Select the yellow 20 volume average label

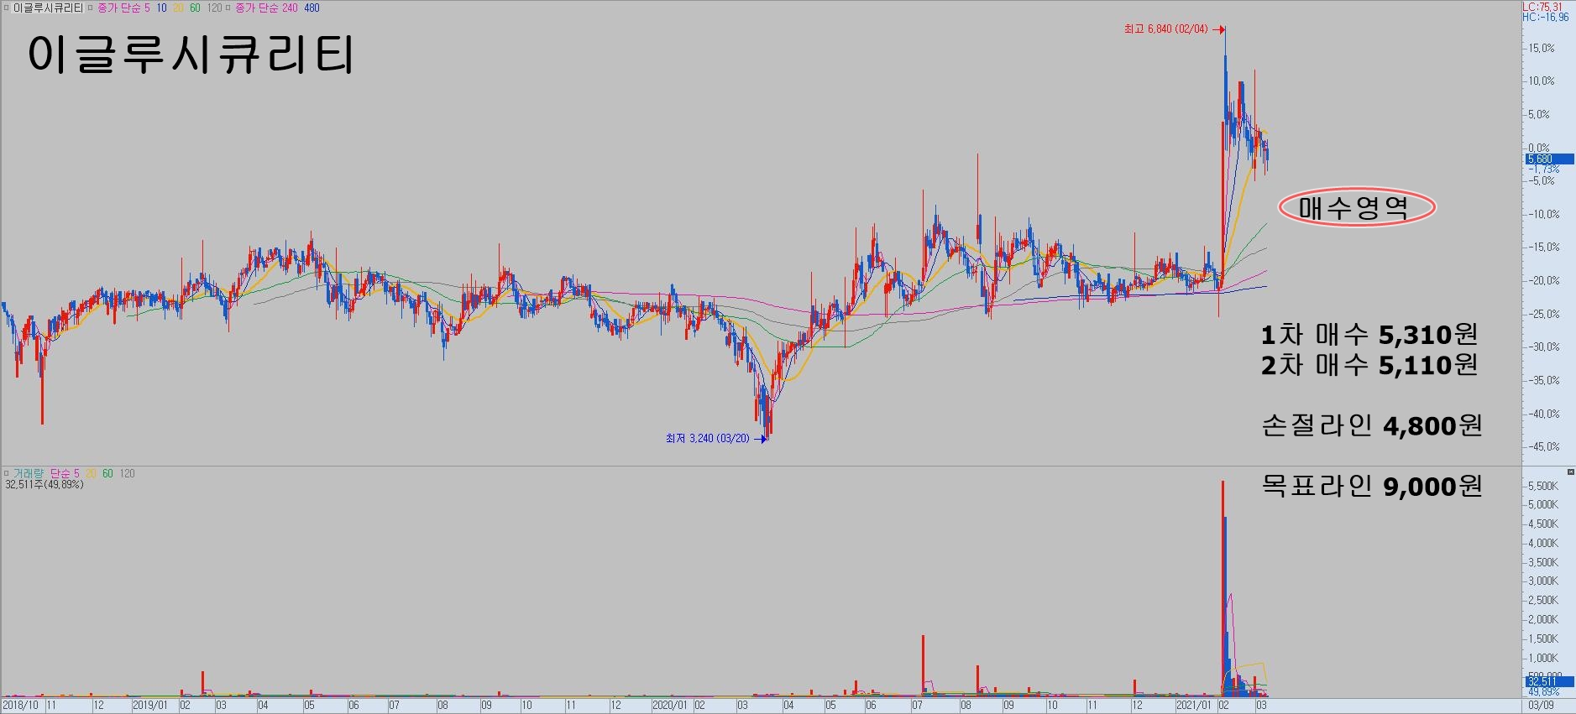(x=91, y=473)
